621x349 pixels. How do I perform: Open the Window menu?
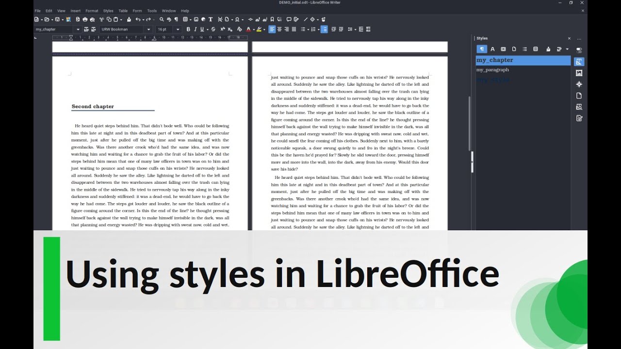point(169,11)
